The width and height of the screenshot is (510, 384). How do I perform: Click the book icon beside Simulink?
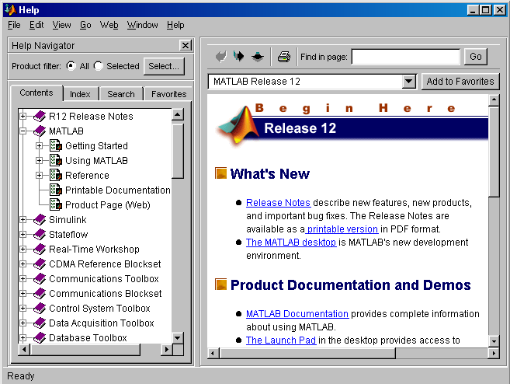pos(40,219)
